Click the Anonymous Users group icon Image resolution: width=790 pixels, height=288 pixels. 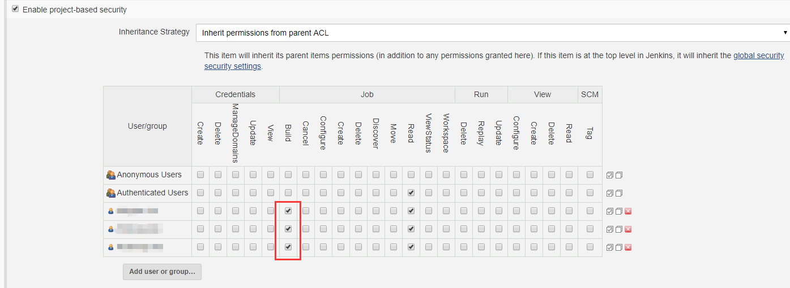click(111, 175)
